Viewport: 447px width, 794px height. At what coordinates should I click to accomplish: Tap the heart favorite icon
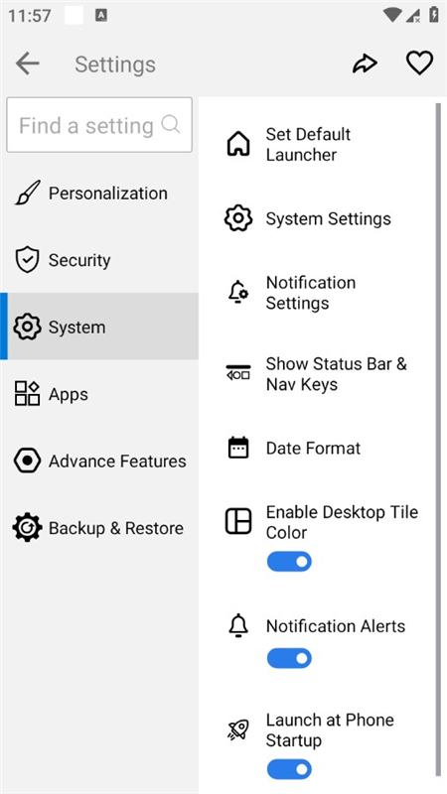coord(419,64)
